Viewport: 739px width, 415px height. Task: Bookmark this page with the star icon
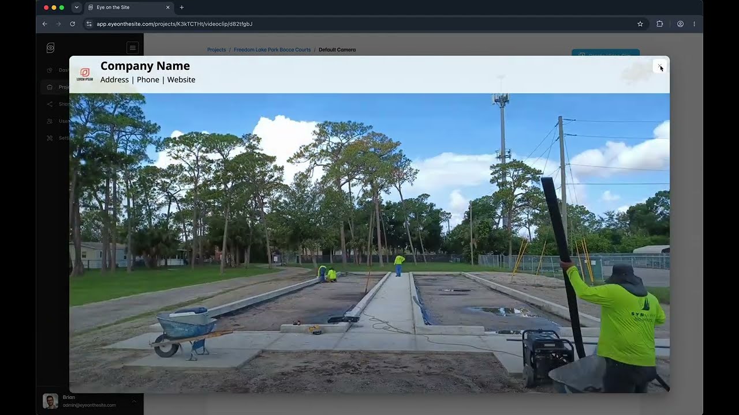640,24
